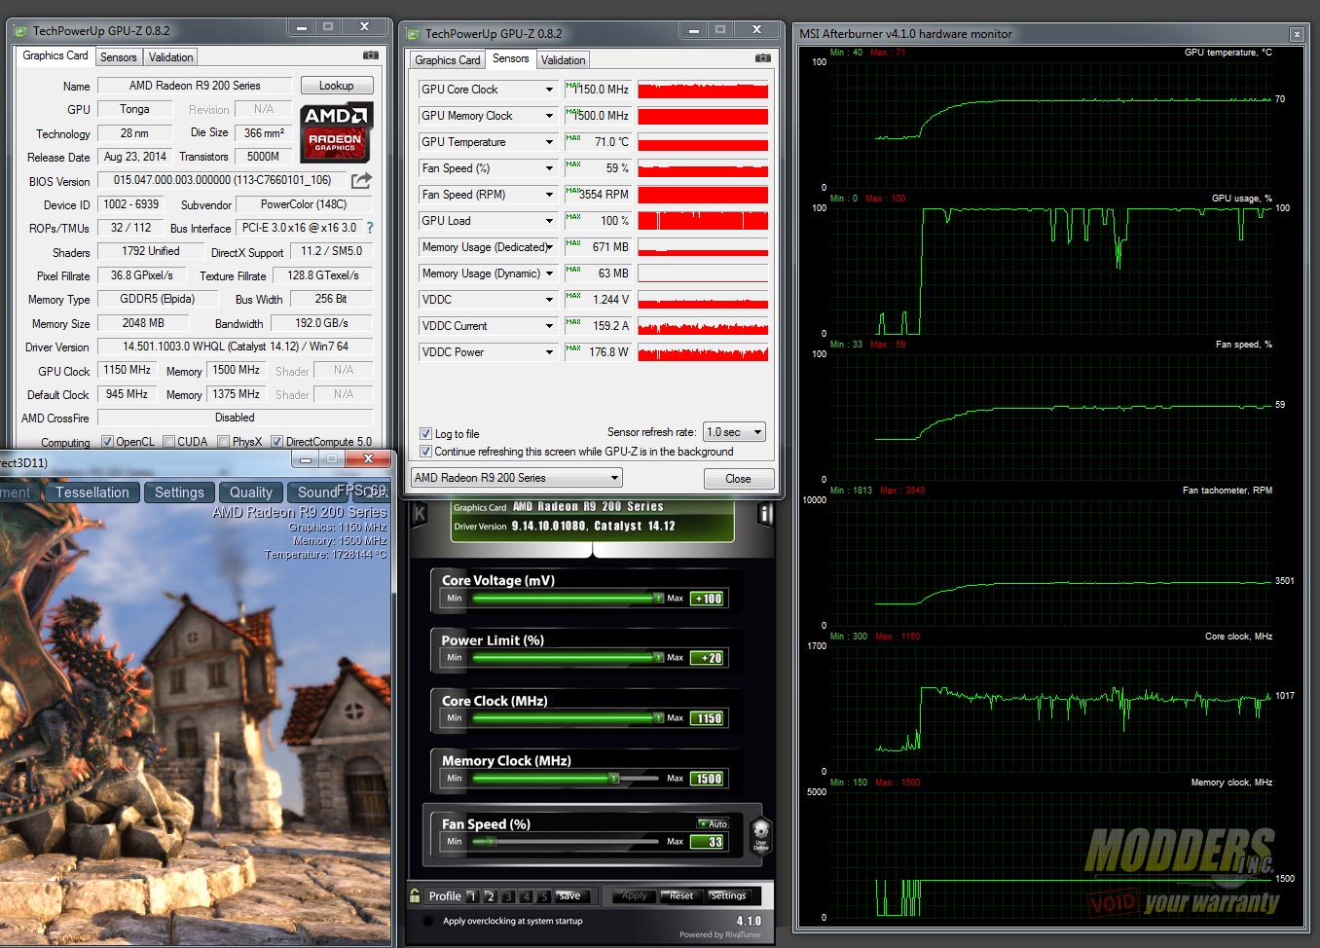Select Afterburner profile slot 1
This screenshot has width=1320, height=948.
point(472,896)
